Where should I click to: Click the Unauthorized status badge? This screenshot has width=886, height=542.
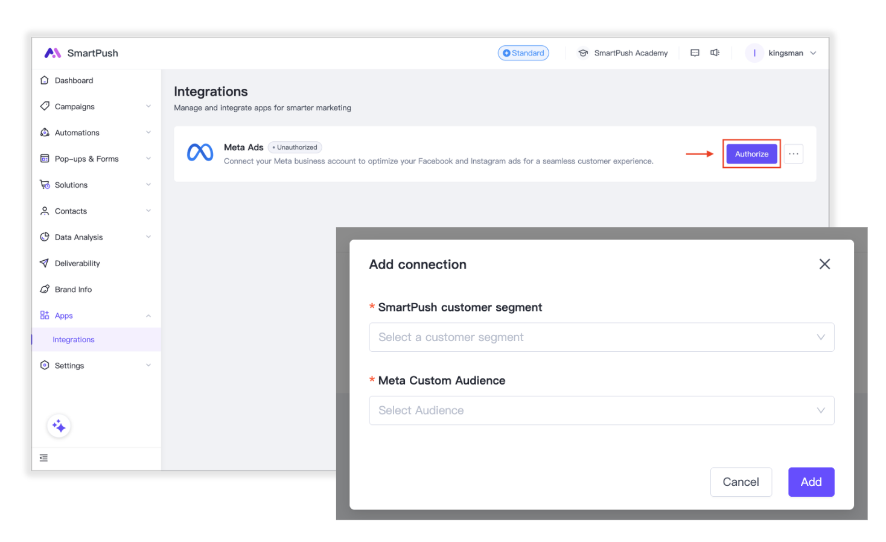coord(295,147)
